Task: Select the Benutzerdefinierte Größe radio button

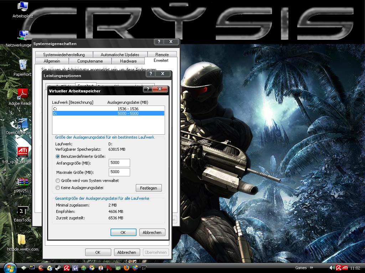Action: (58, 156)
